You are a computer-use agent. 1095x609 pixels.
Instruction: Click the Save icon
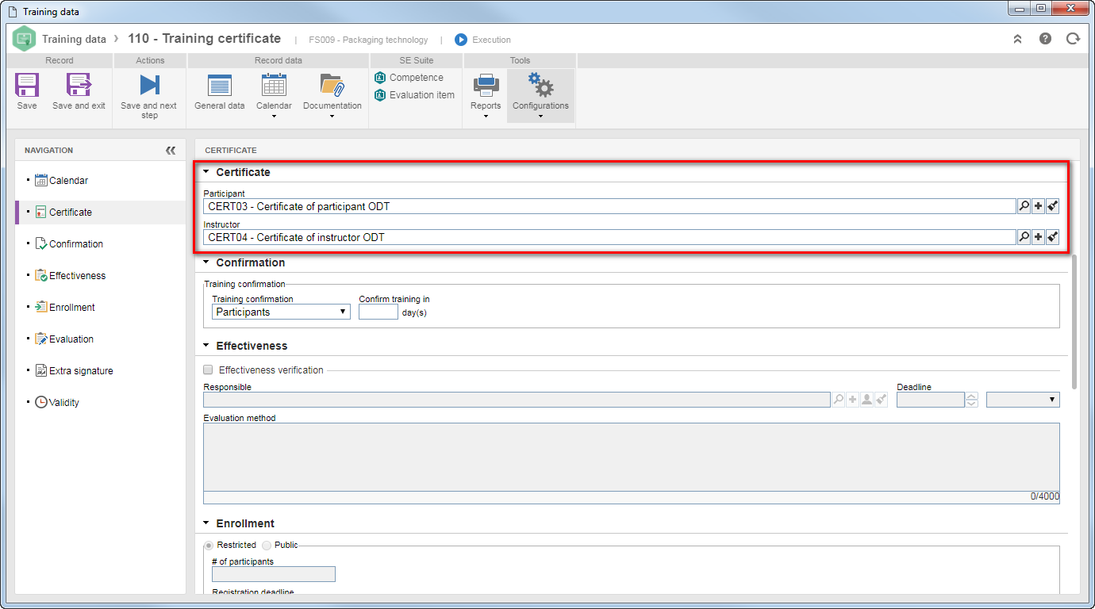point(27,86)
